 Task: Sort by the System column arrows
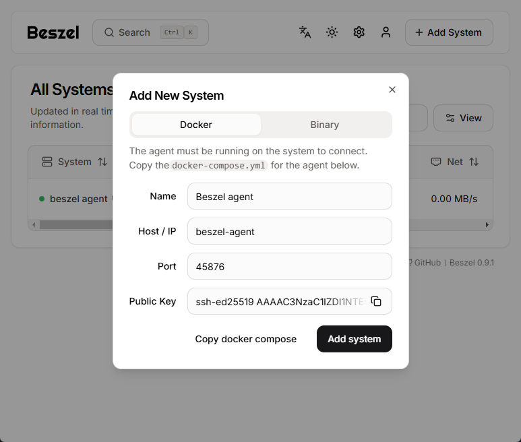point(102,162)
